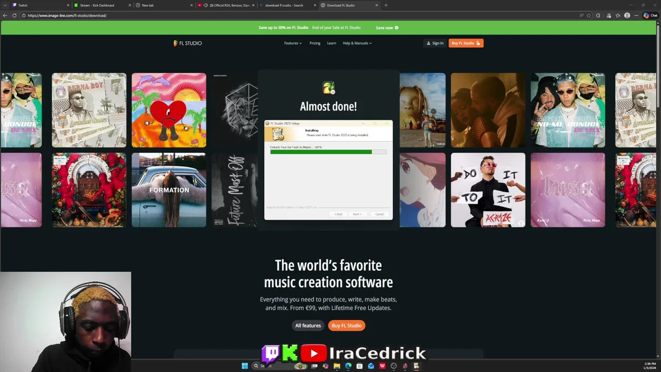
Task: Click the media control music-note icon
Action: pos(608,16)
